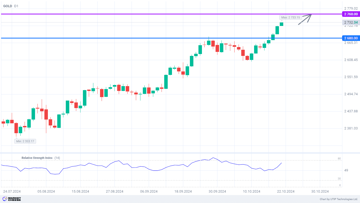Click the RSI 20 oversold level label
This screenshot has width=360, height=203.
339,179
